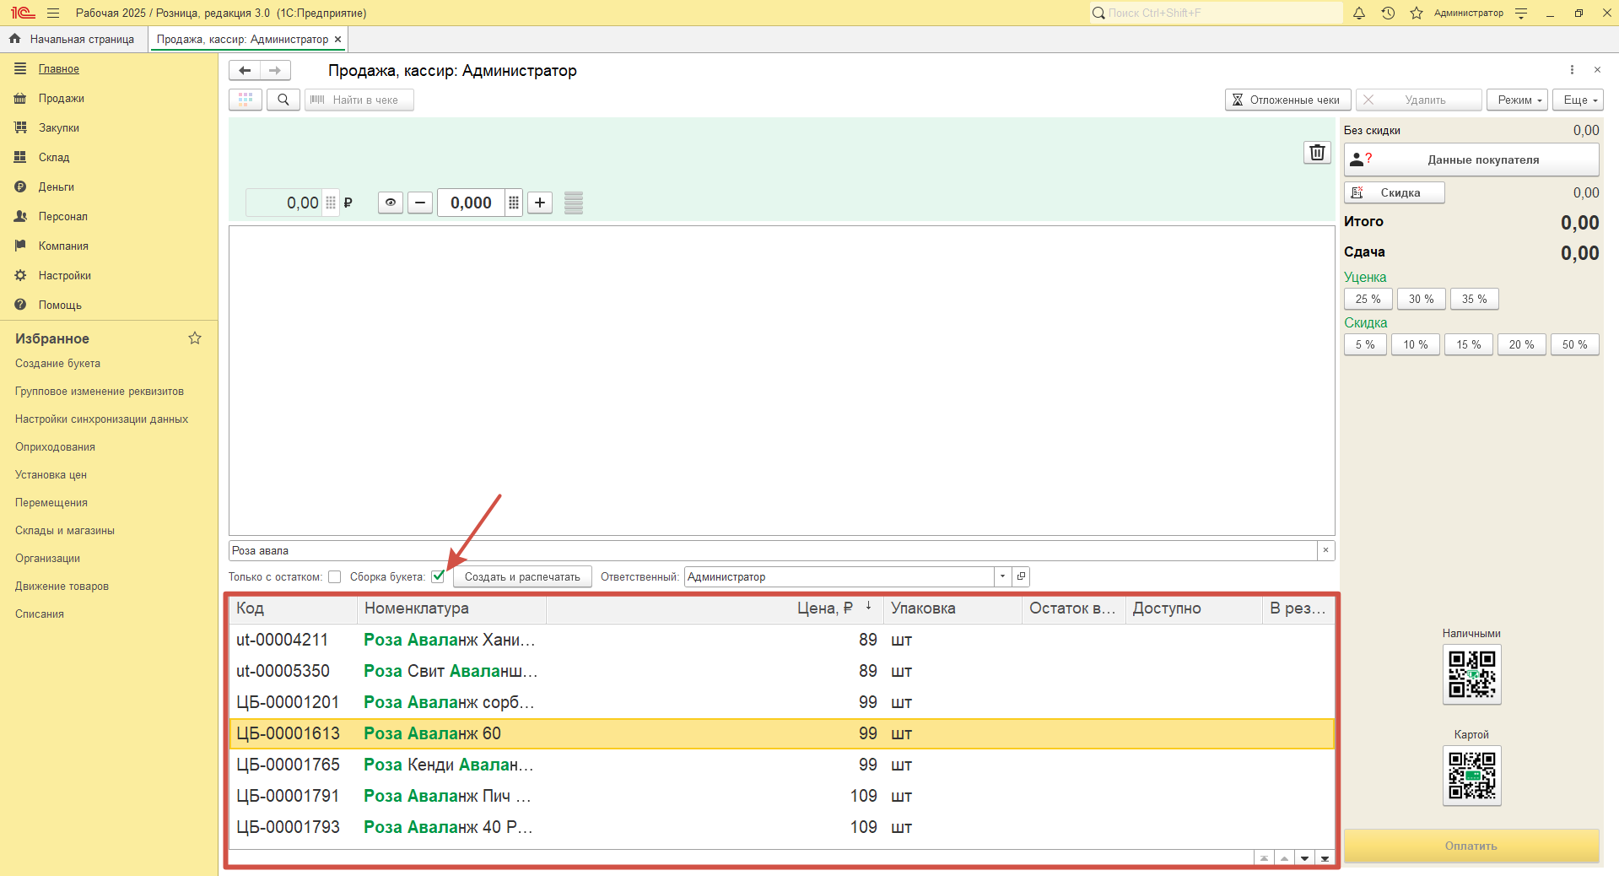The width and height of the screenshot is (1619, 876).
Task: Click the trash bin icon in receipt area
Action: [x=1317, y=153]
